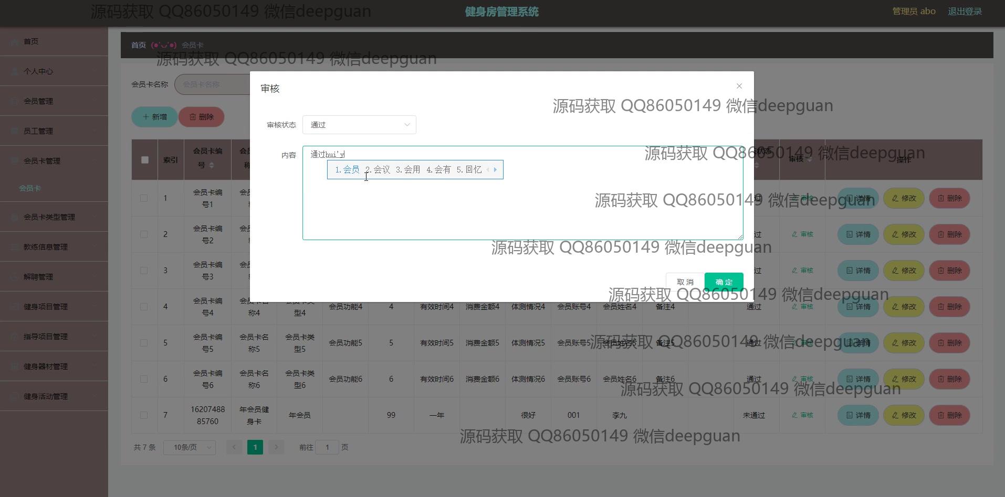
Task: Show next page of IME candidates
Action: [495, 170]
